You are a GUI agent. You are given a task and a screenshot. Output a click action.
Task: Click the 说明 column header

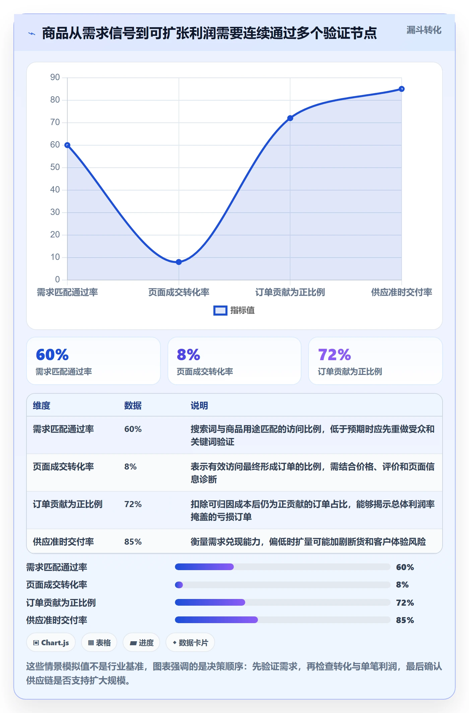(x=199, y=405)
